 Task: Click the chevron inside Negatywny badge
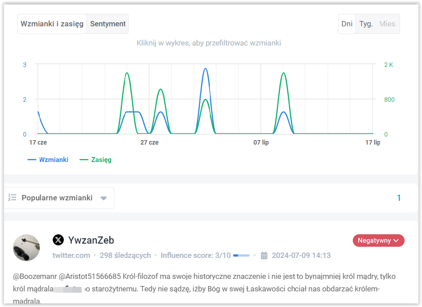(396, 241)
